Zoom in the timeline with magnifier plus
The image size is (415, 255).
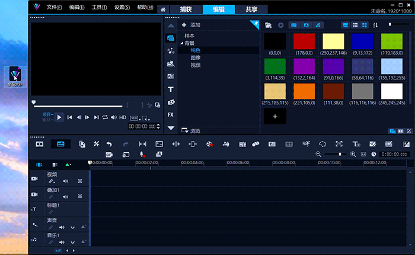tap(353, 154)
